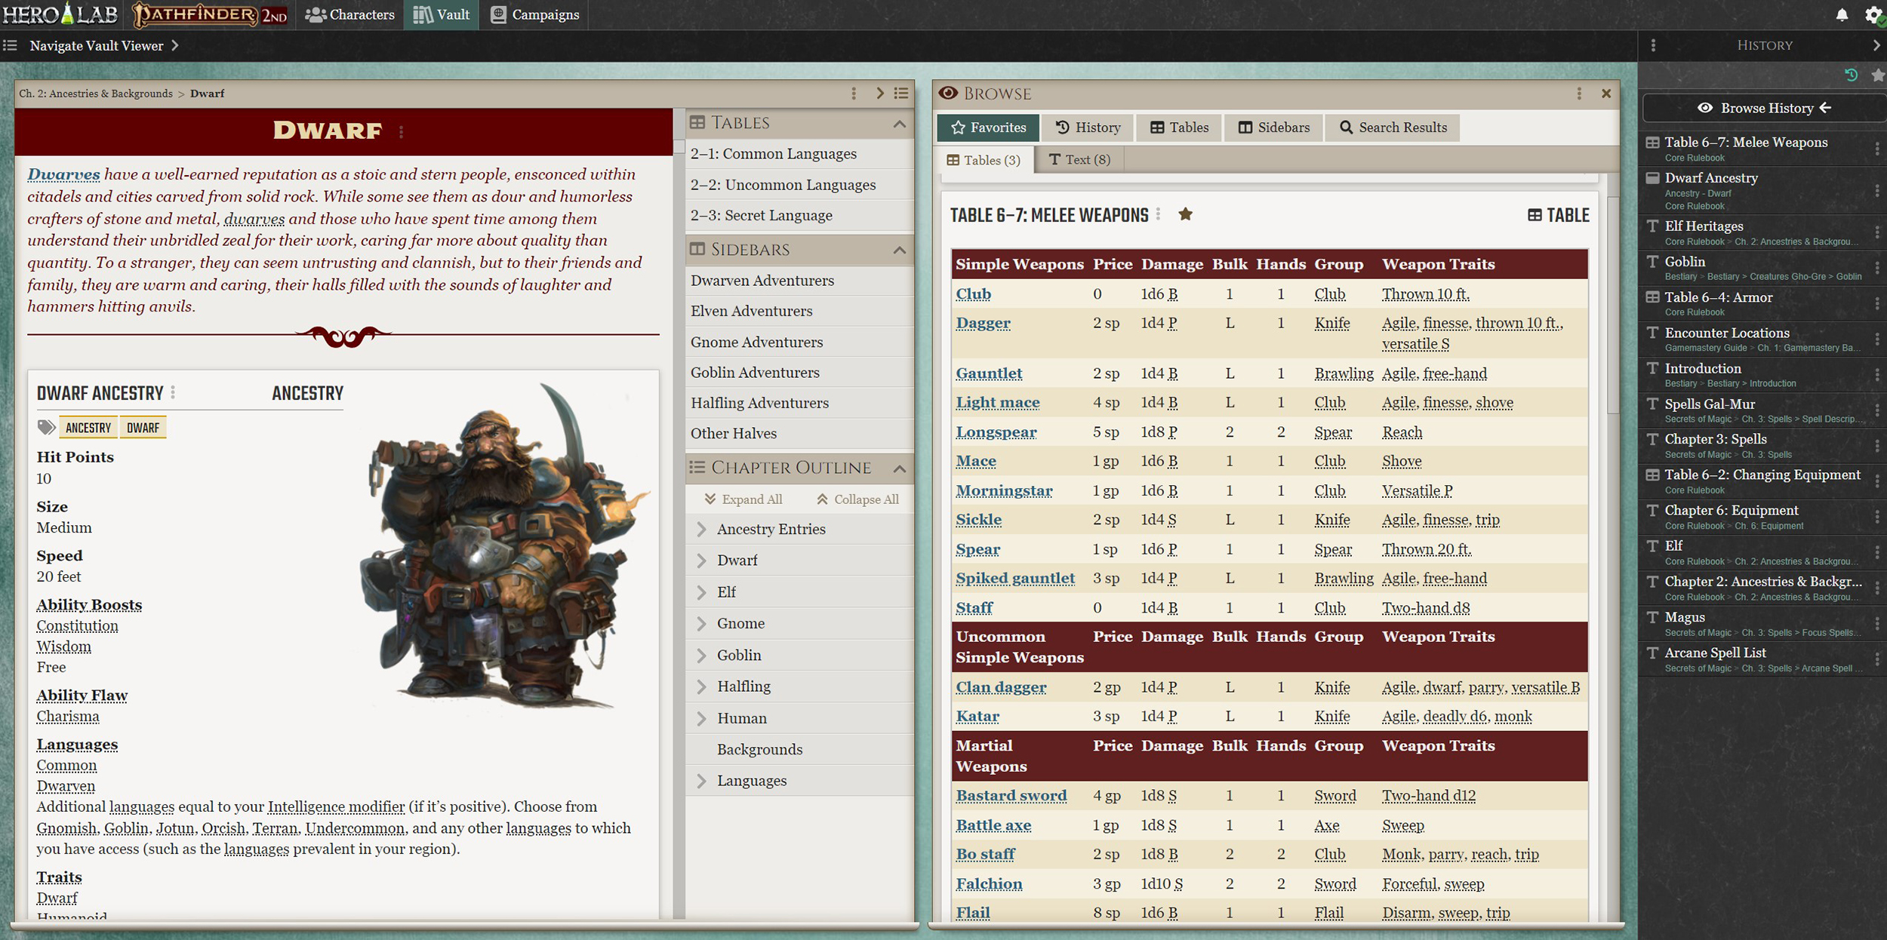This screenshot has width=1887, height=940.
Task: Toggle favorite star for Melee Weapons table
Action: (1186, 214)
